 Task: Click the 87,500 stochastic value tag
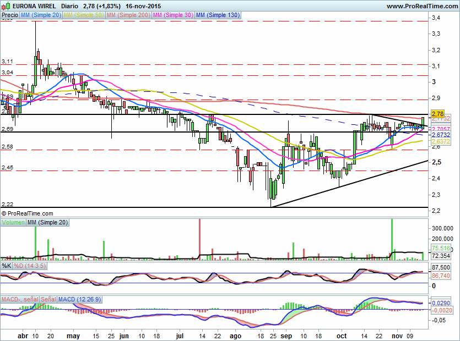(x=441, y=267)
